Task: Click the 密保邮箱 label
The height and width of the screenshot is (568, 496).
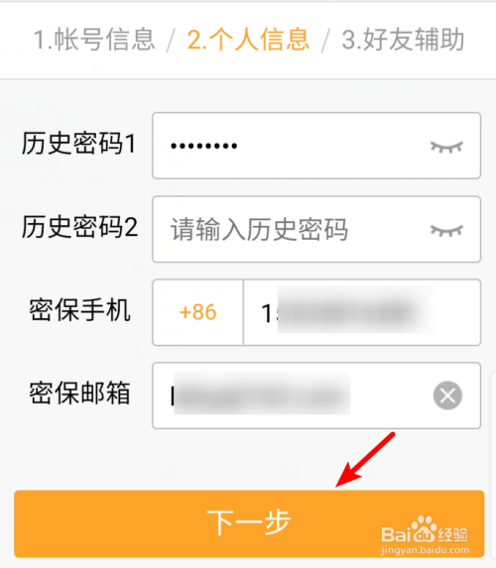Action: (79, 393)
